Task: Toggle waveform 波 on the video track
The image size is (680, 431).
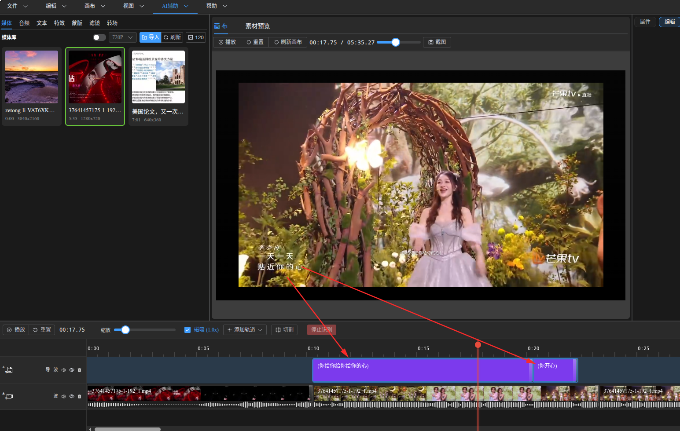Action: tap(56, 396)
